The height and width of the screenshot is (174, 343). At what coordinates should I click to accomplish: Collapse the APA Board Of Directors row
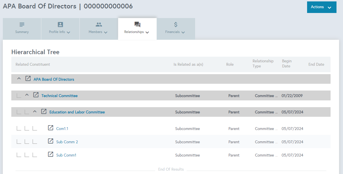click(x=19, y=79)
